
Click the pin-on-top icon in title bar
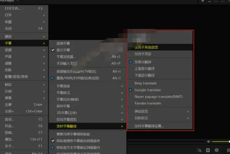pyautogui.click(x=203, y=1)
